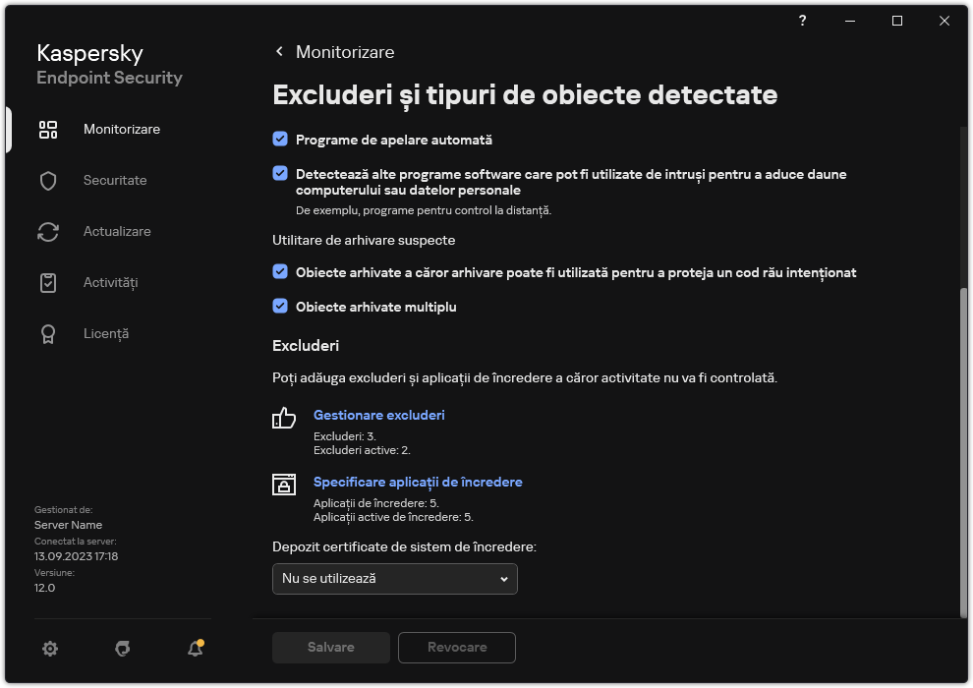Open application settings via gear icon

click(49, 649)
